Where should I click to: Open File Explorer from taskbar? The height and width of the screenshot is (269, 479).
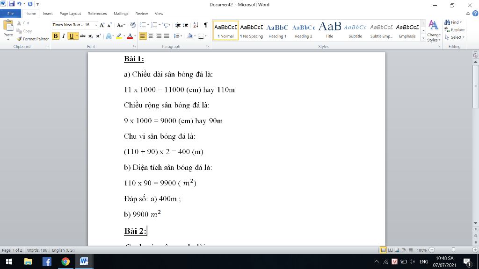pyautogui.click(x=28, y=262)
